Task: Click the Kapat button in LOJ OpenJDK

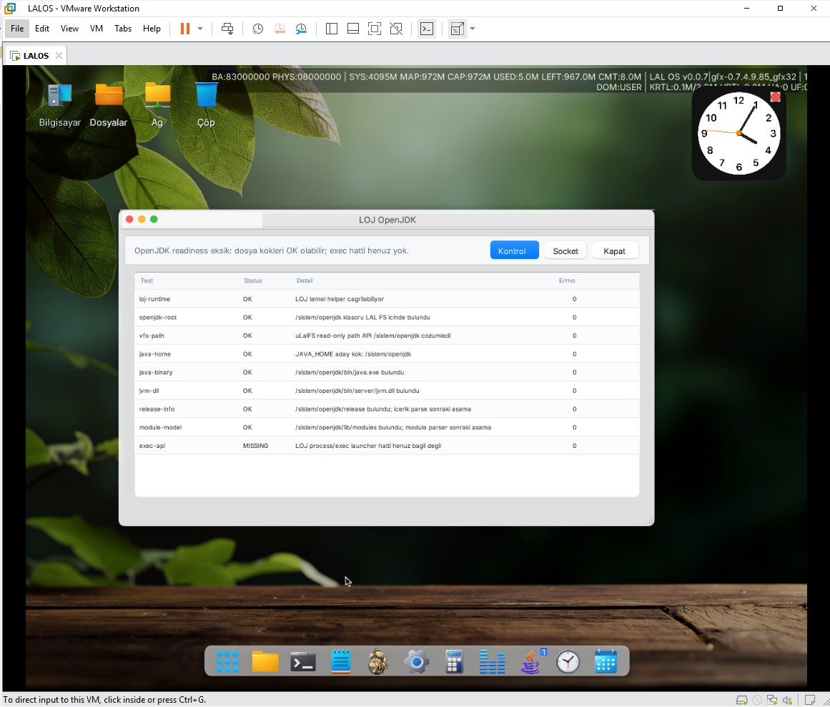Action: tap(614, 250)
